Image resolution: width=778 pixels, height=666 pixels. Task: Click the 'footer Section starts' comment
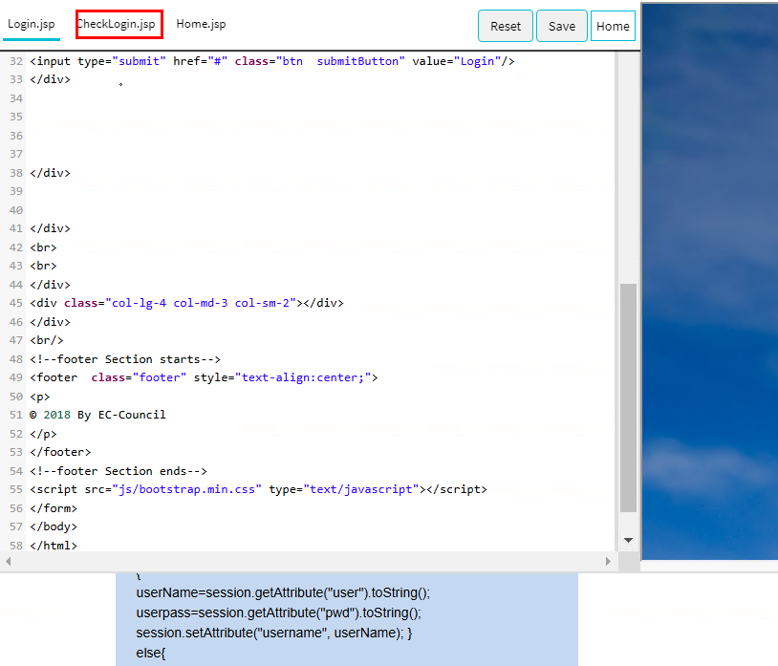(125, 359)
